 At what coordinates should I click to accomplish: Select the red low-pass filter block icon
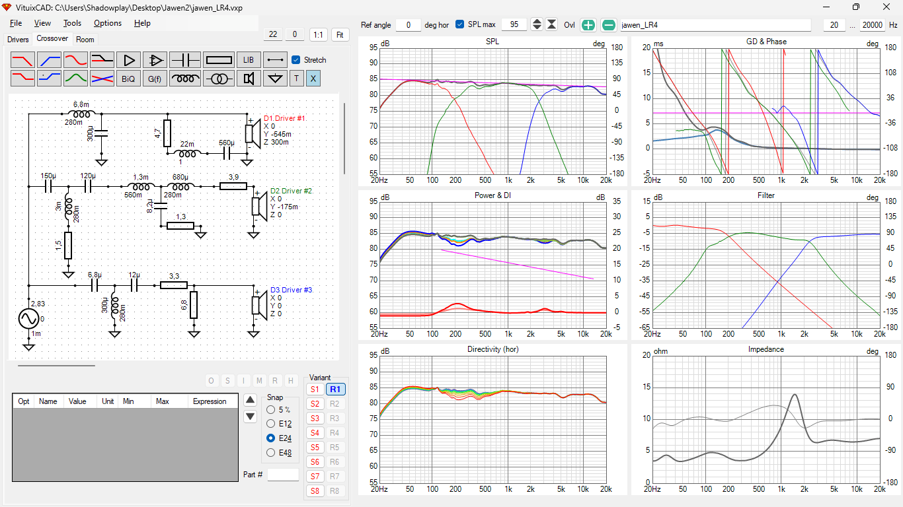pyautogui.click(x=22, y=60)
